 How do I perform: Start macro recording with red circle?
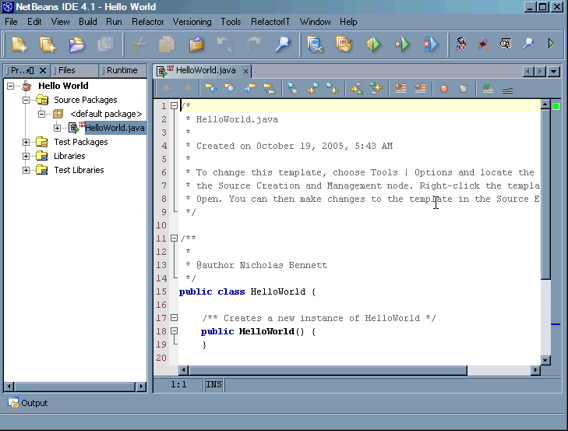[444, 89]
